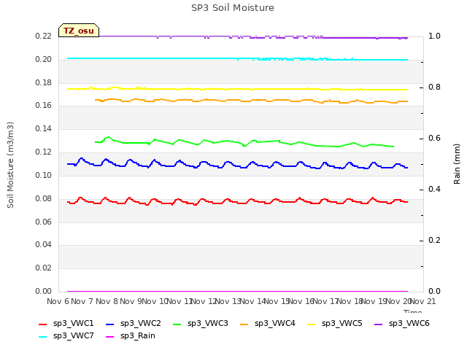Click sp3_Rain legend label

pyautogui.click(x=138, y=335)
